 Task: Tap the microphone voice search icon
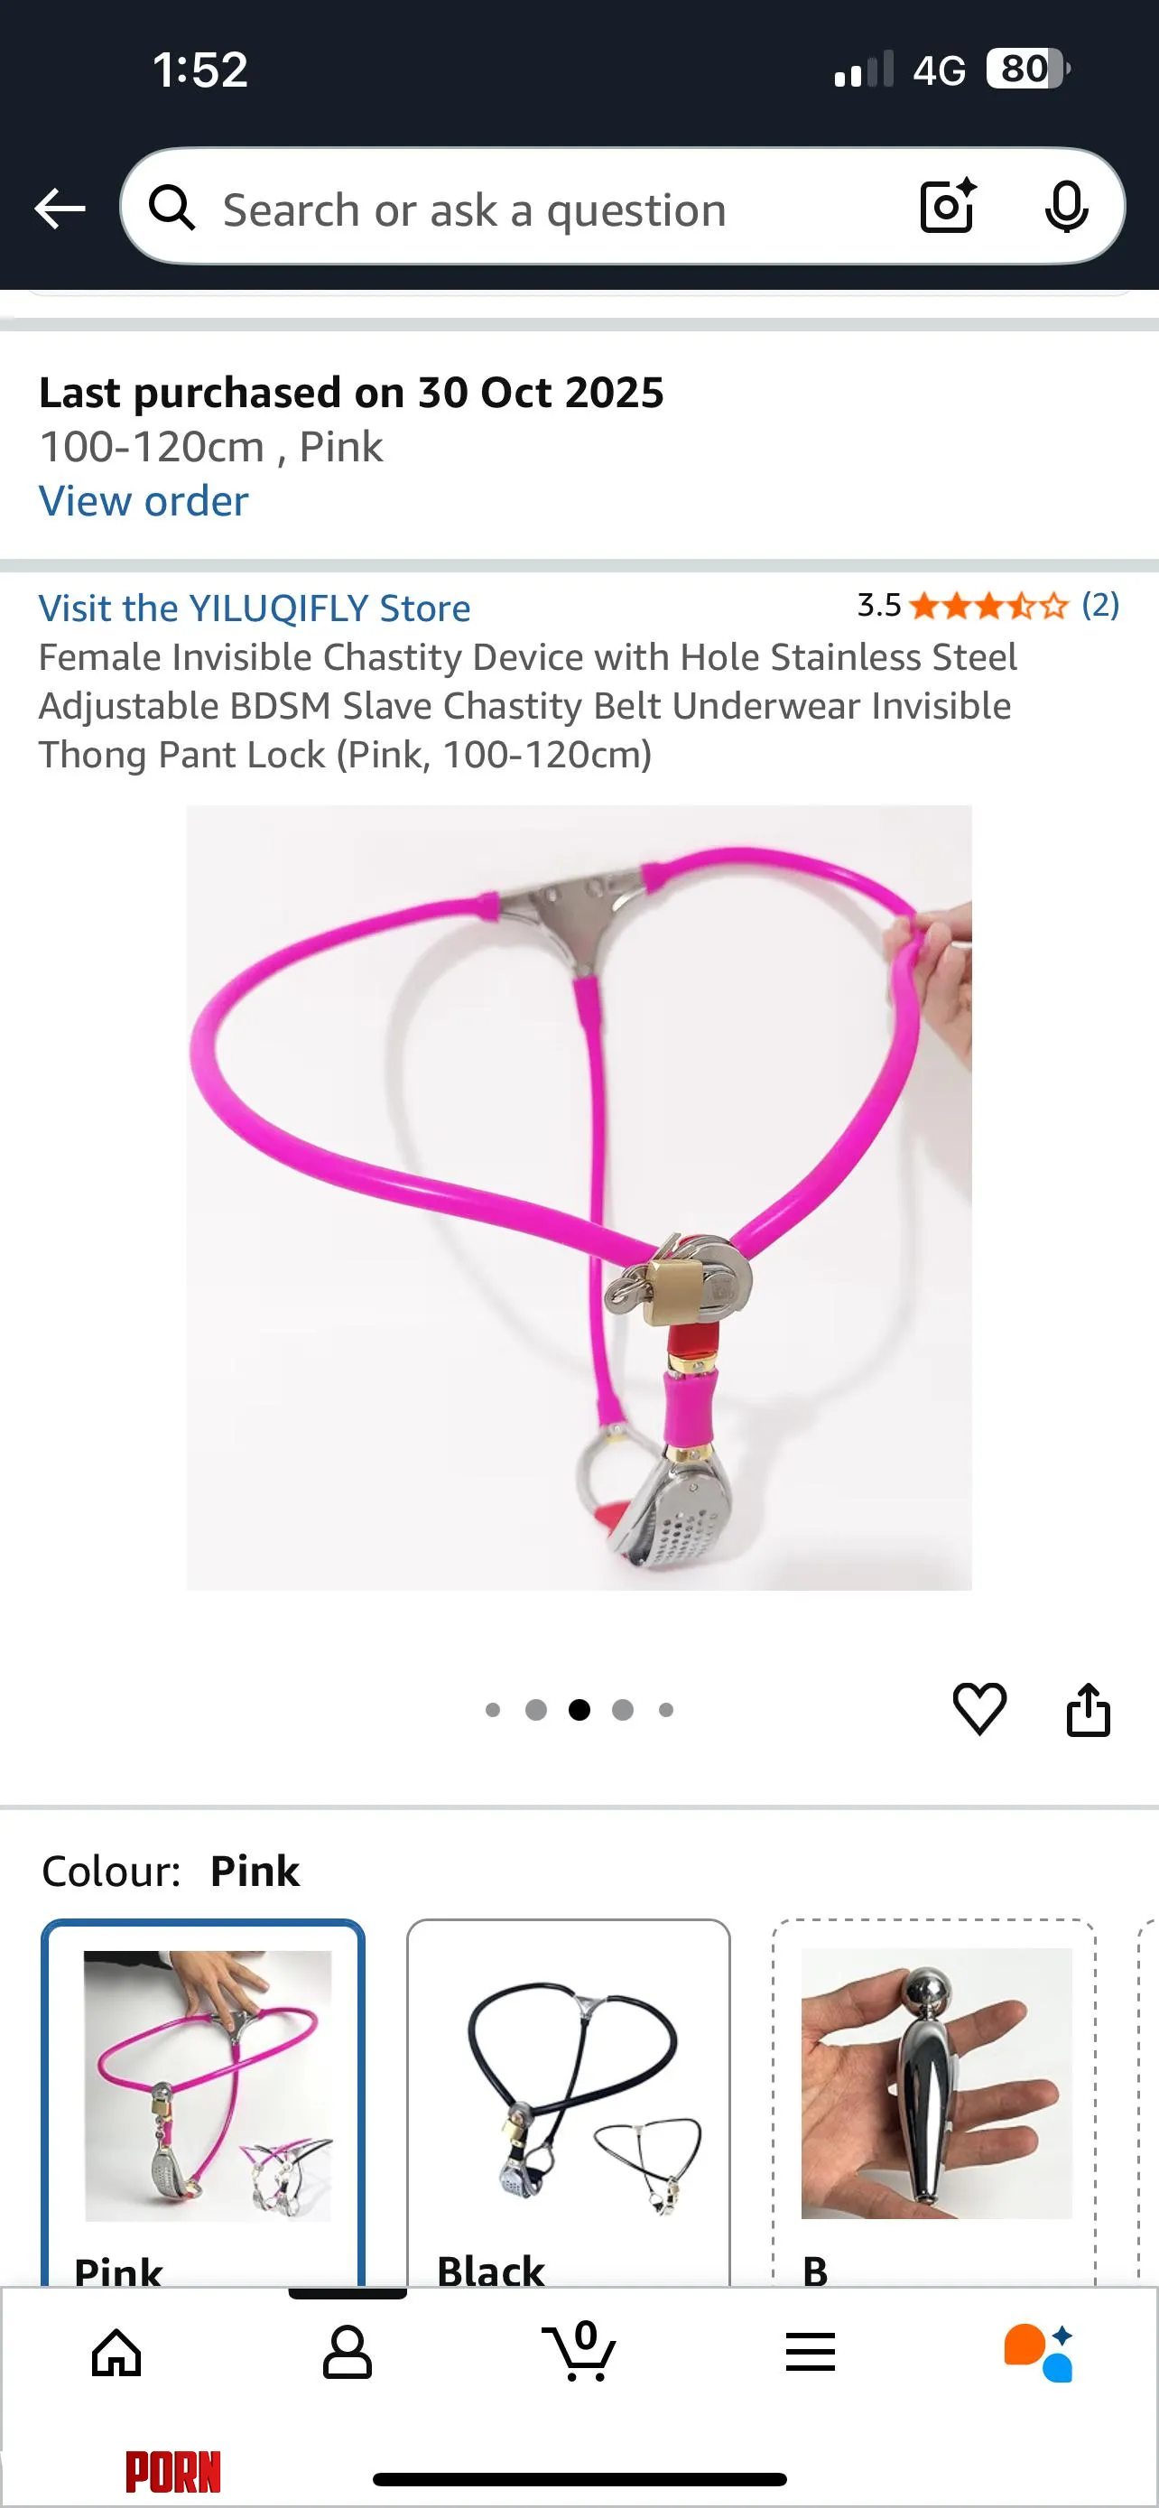pos(1067,207)
